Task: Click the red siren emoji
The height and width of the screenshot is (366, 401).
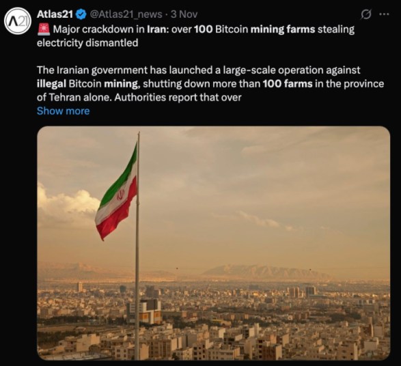Action: 44,29
